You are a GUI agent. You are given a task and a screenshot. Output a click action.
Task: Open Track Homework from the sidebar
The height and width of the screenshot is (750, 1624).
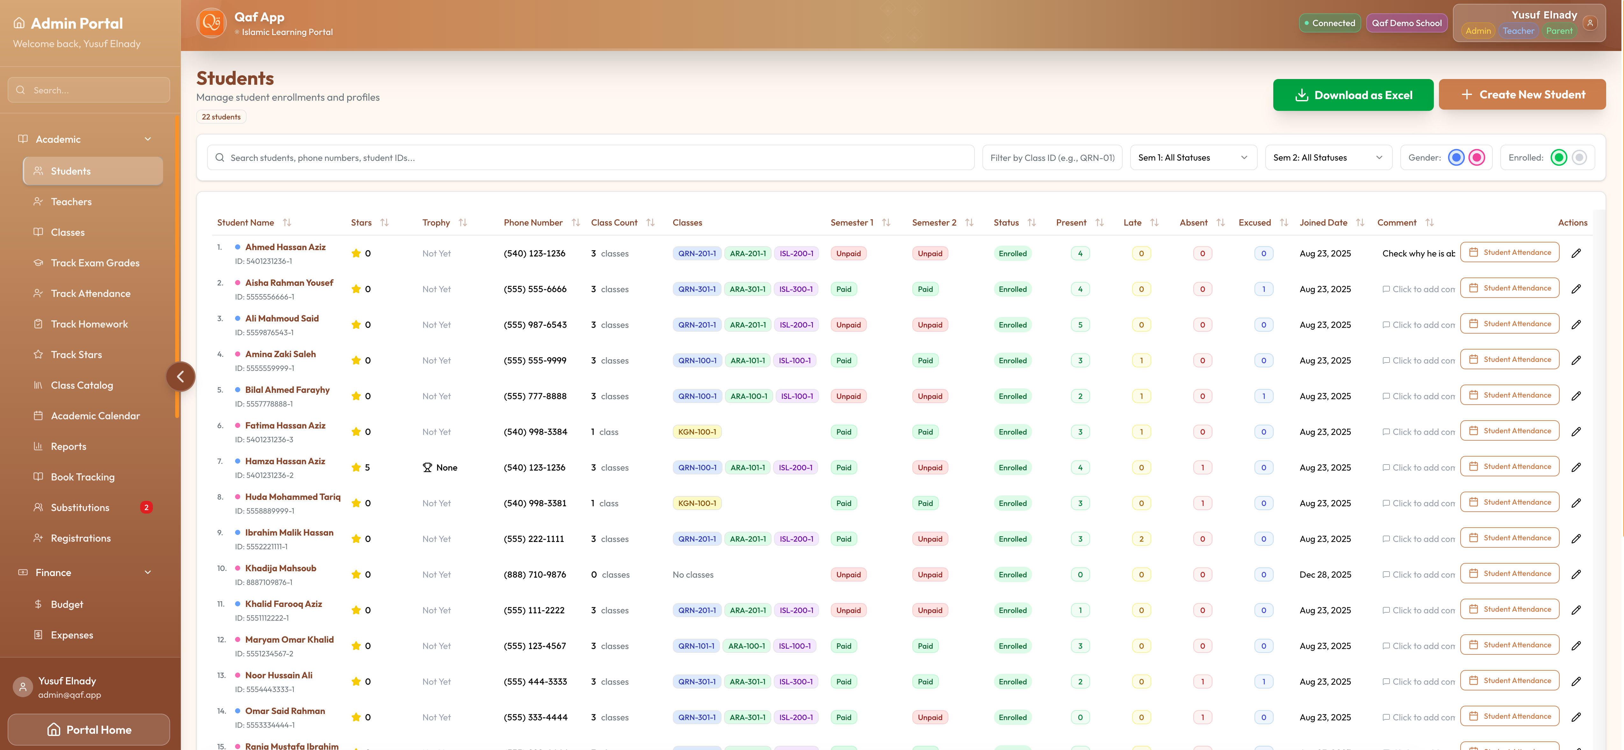click(89, 324)
